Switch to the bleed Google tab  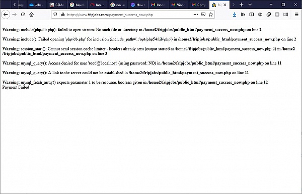pyautogui.click(x=78, y=5)
